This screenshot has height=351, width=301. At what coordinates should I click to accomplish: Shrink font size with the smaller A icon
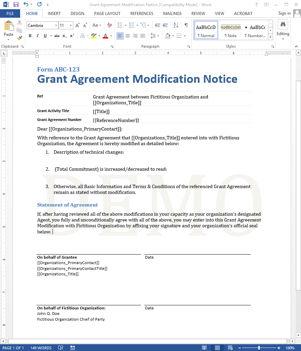click(x=85, y=25)
